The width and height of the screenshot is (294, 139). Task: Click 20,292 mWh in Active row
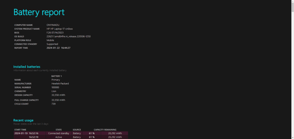[x=115, y=137]
